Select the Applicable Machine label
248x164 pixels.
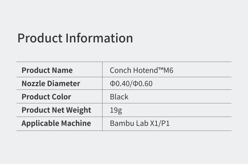pos(56,123)
